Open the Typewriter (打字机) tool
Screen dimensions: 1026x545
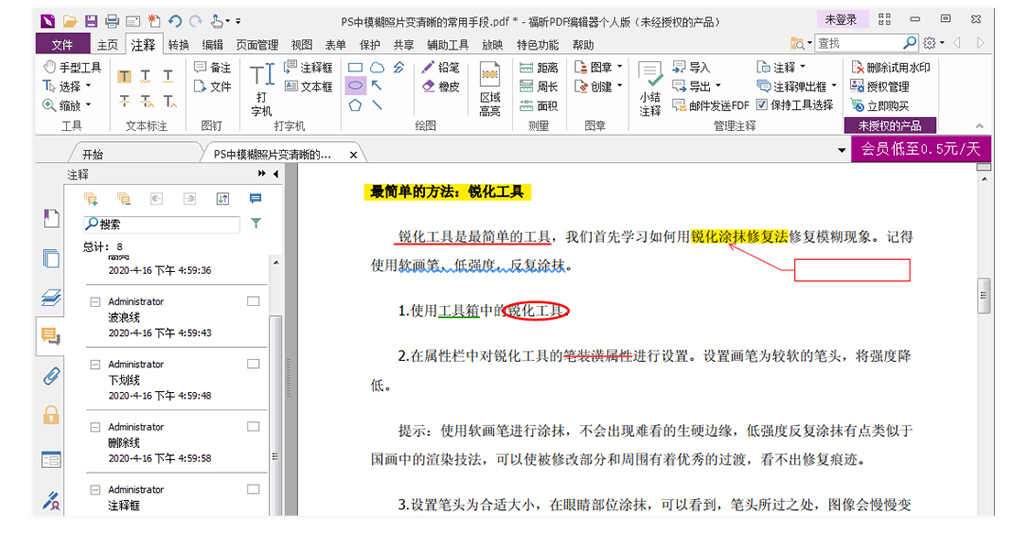coord(262,89)
